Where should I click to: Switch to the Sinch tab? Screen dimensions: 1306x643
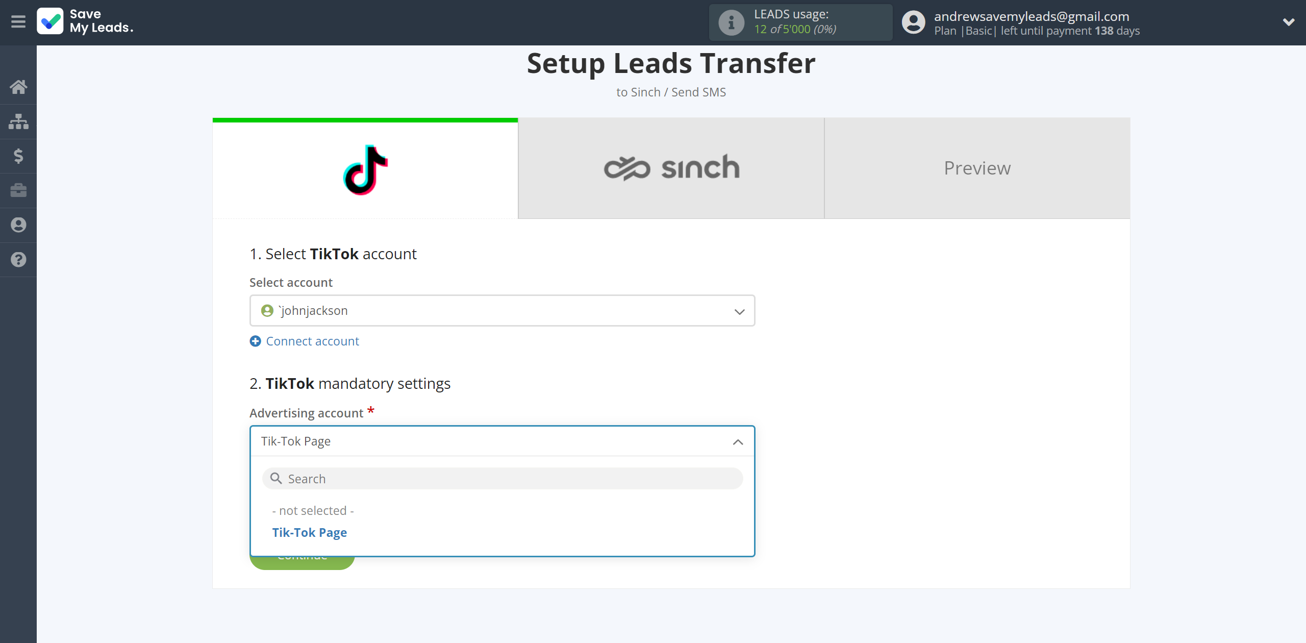pos(671,166)
